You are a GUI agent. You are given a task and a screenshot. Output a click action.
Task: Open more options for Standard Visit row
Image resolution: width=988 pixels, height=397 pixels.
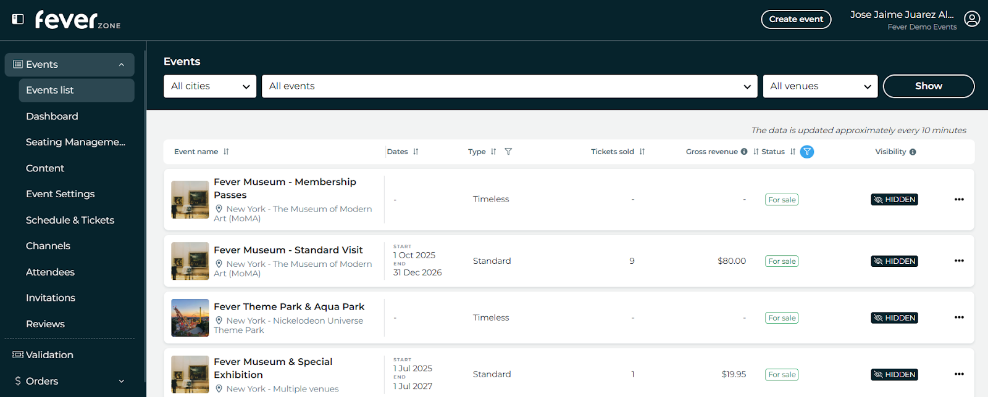click(959, 261)
